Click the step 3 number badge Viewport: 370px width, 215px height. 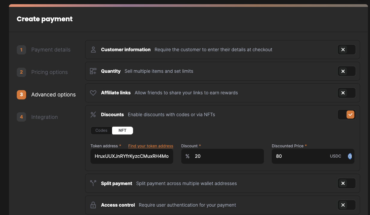[x=21, y=95]
